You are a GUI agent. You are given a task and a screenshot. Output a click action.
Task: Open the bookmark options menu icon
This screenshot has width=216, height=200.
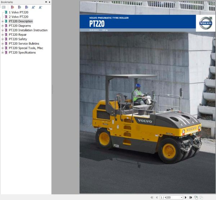tap(4, 7)
